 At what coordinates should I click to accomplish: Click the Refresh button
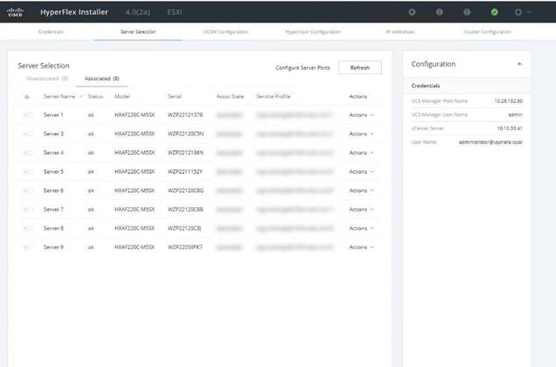point(360,67)
